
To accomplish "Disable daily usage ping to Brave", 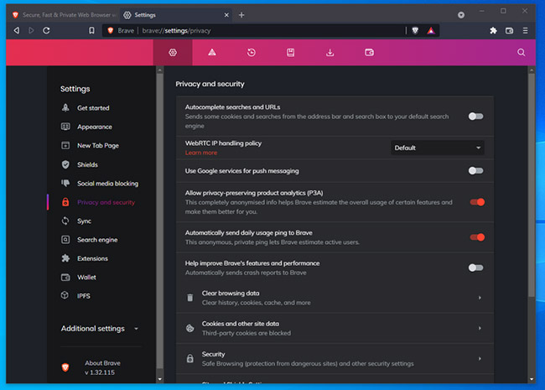I will (477, 237).
